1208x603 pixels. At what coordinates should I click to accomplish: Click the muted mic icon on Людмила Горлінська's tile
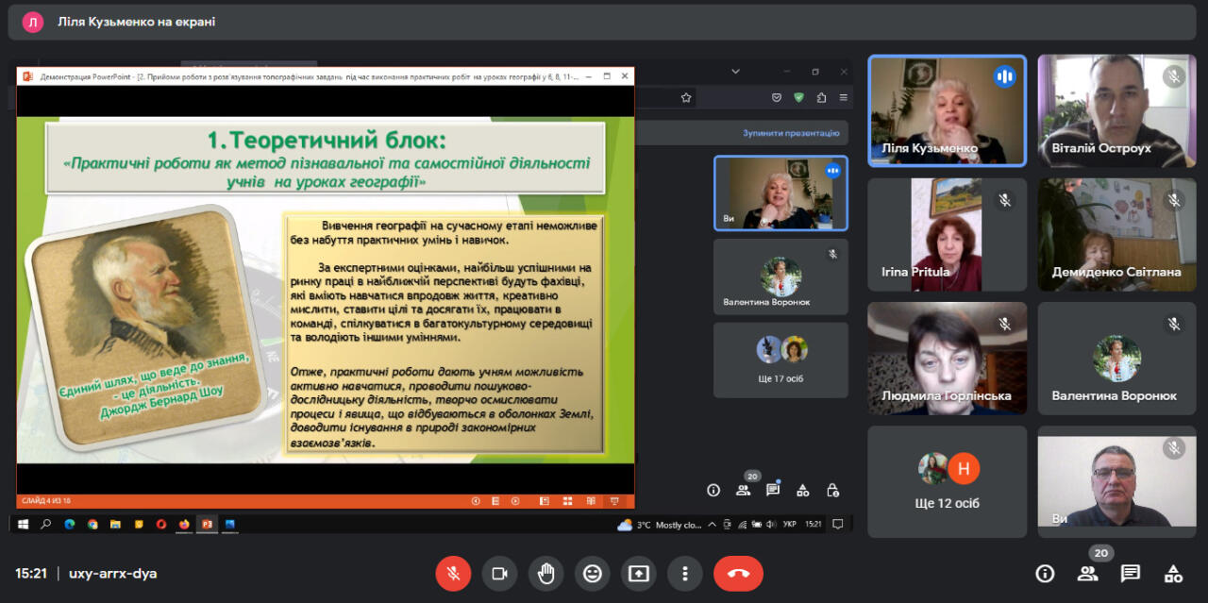(1004, 324)
